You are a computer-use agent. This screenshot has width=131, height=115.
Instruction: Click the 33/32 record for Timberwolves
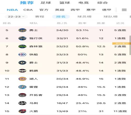pyautogui.click(x=62, y=47)
